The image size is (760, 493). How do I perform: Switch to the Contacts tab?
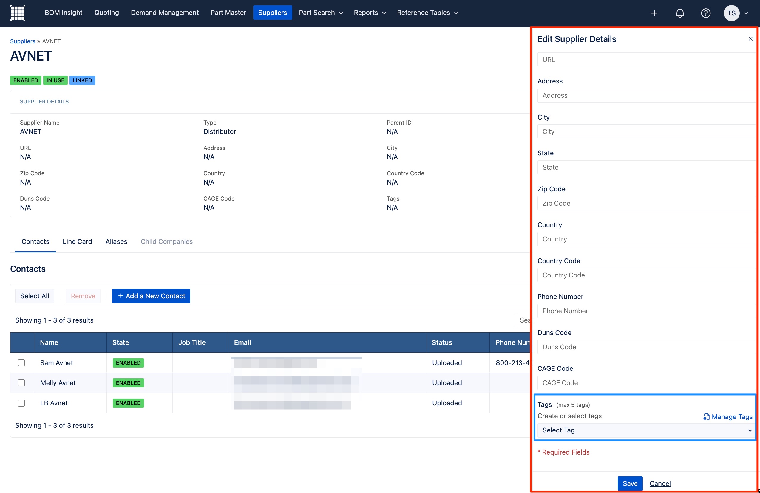[x=35, y=241]
